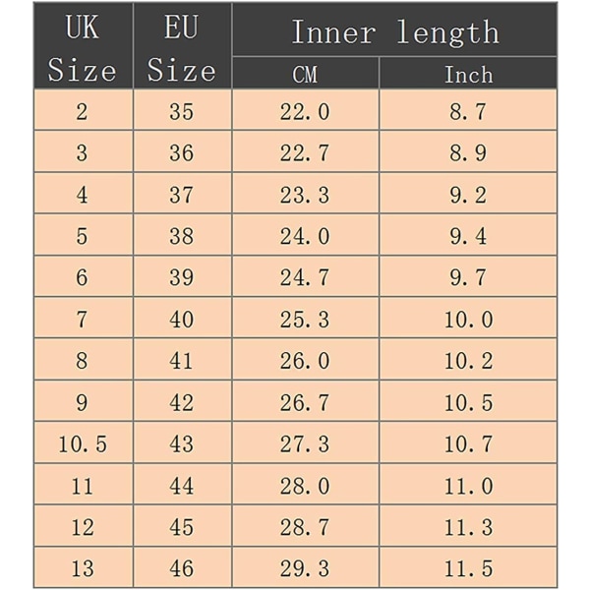Select UK size 10.5 cell

click(84, 442)
